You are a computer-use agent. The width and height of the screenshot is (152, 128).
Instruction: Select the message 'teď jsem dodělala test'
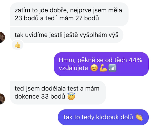58,93
